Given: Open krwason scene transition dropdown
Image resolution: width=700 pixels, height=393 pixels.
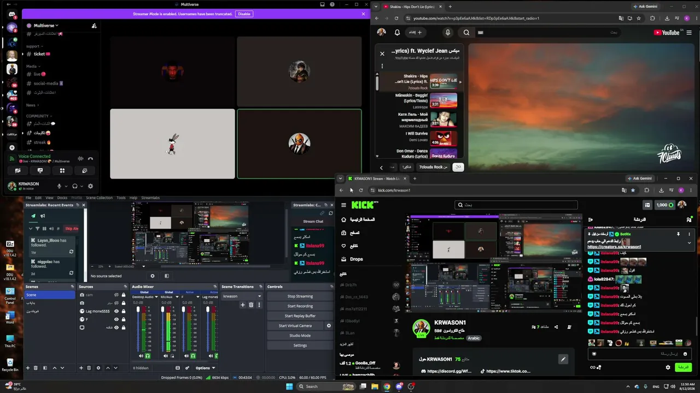Looking at the screenshot, I should tap(242, 296).
